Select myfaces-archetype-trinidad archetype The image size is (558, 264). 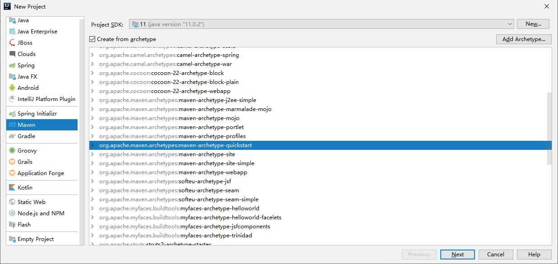click(x=320, y=236)
